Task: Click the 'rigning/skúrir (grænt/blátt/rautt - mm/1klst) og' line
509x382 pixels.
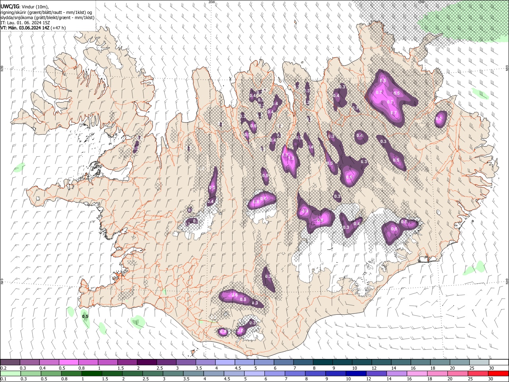Action: coord(46,12)
